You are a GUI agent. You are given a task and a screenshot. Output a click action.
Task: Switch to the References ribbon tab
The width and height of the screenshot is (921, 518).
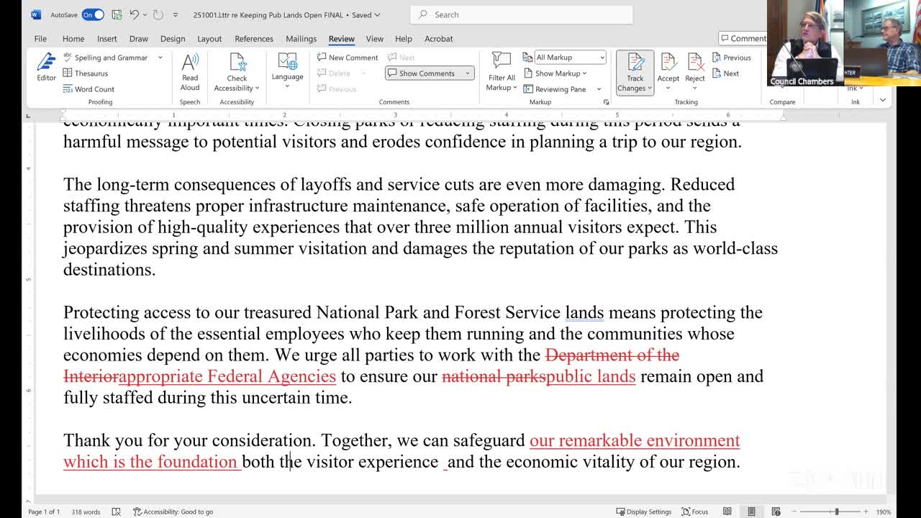pyautogui.click(x=253, y=39)
